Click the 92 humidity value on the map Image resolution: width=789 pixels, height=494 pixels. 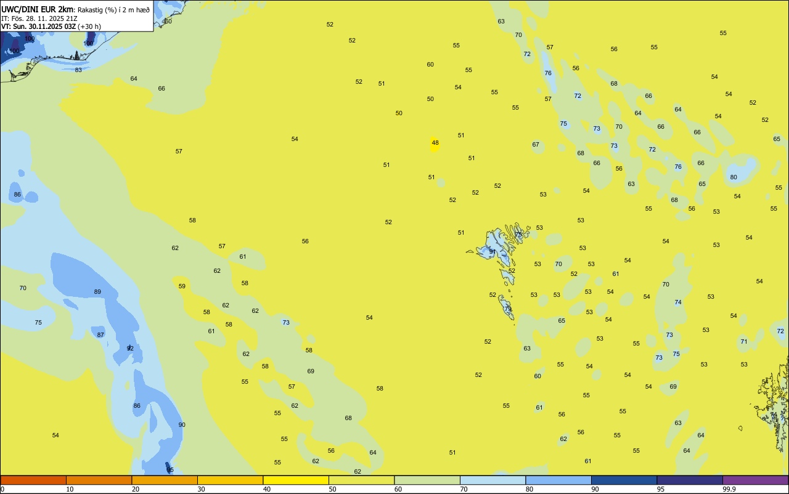tap(130, 349)
